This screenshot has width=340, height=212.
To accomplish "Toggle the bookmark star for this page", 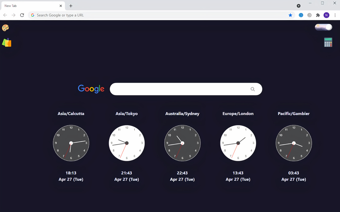I will pos(290,15).
